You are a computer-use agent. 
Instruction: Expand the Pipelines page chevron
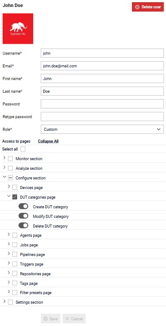9,254
